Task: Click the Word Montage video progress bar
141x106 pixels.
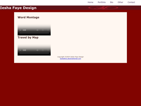Action: [x=34, y=33]
